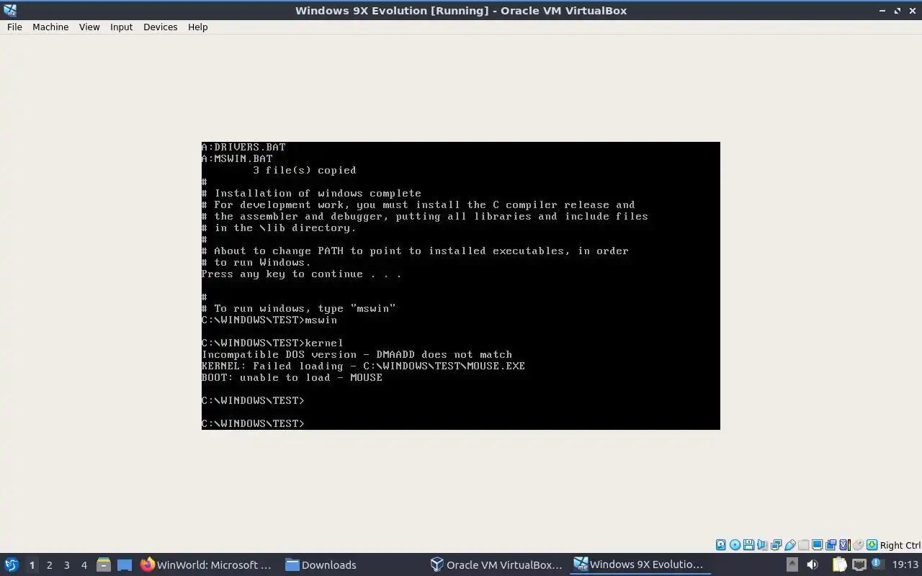
Task: Click the recording indicator icon
Action: point(831,545)
